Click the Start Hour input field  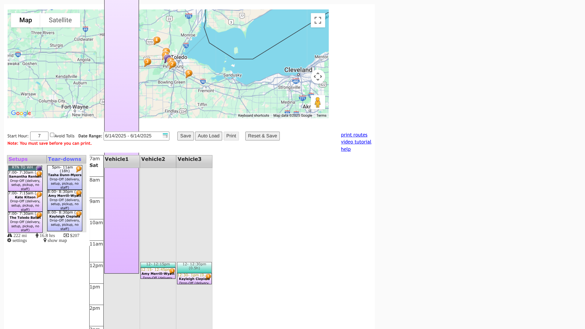coord(39,136)
